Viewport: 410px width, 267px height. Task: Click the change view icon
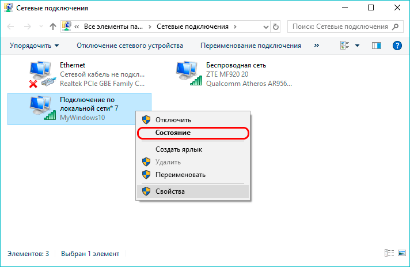(x=344, y=46)
